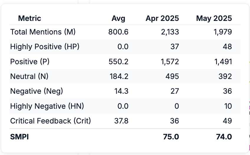This screenshot has height=155, width=250.
Task: Click the SMPI 74.0 May value
Action: (224, 137)
